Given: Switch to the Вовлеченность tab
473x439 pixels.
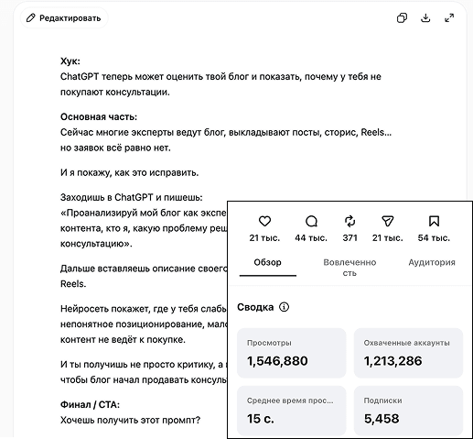Looking at the screenshot, I should click(x=349, y=268).
